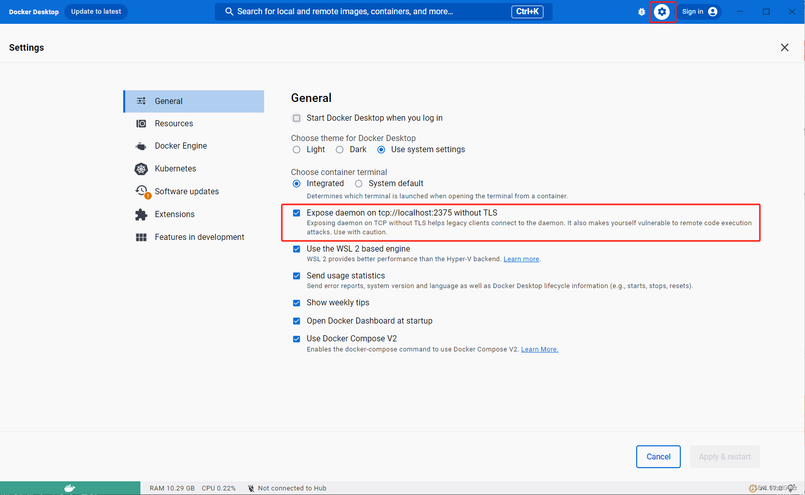Open the Docker Compose V2 Learn More link
This screenshot has width=805, height=495.
539,349
